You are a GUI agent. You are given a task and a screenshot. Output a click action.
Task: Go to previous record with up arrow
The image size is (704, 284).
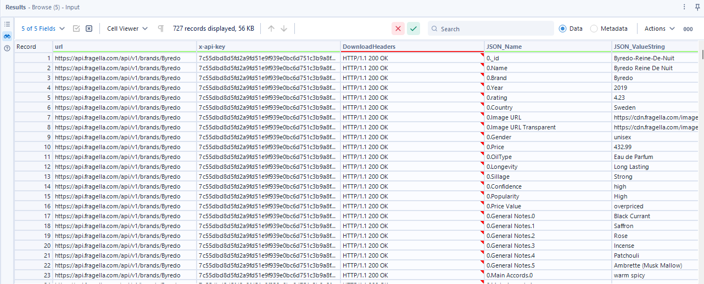271,29
